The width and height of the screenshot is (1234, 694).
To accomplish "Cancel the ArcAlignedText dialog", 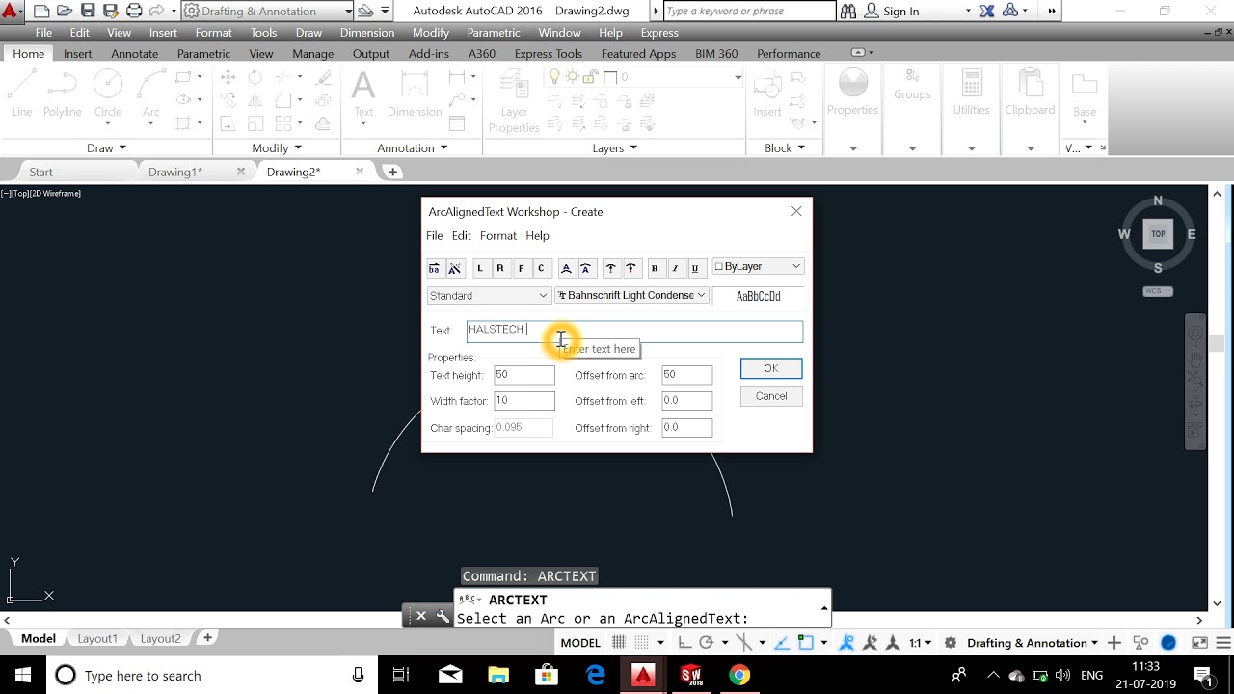I will [x=771, y=396].
